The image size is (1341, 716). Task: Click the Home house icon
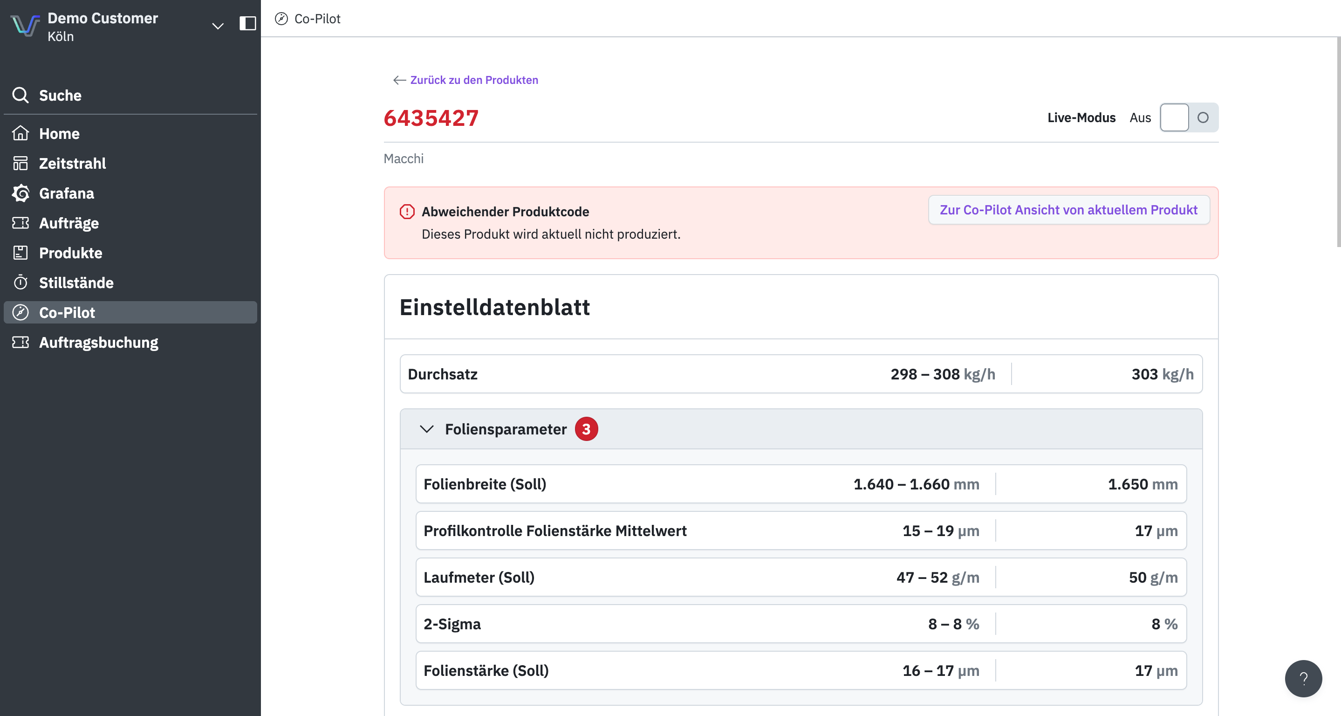(x=21, y=133)
